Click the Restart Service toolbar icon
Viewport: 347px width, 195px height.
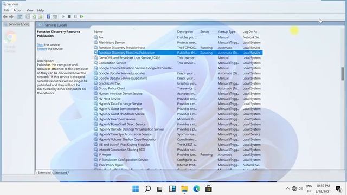tap(82, 17)
